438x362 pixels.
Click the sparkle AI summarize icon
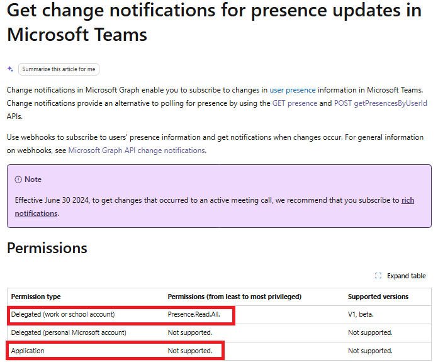[x=10, y=69]
